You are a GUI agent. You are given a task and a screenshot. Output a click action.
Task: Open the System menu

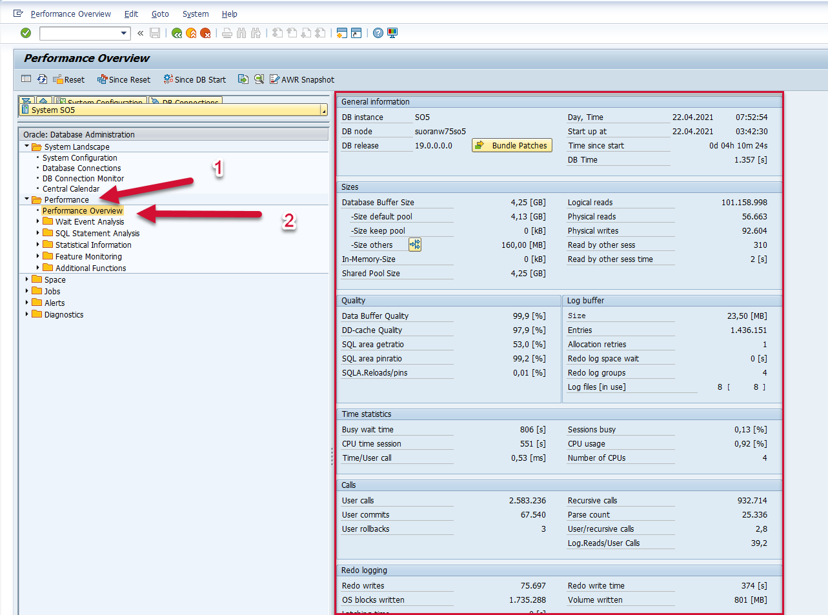[196, 14]
